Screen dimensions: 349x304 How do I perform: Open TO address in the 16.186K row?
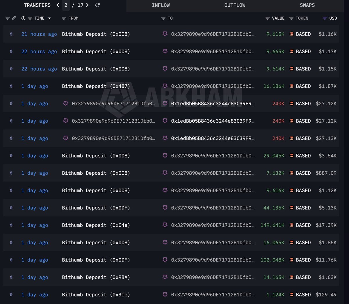point(213,86)
